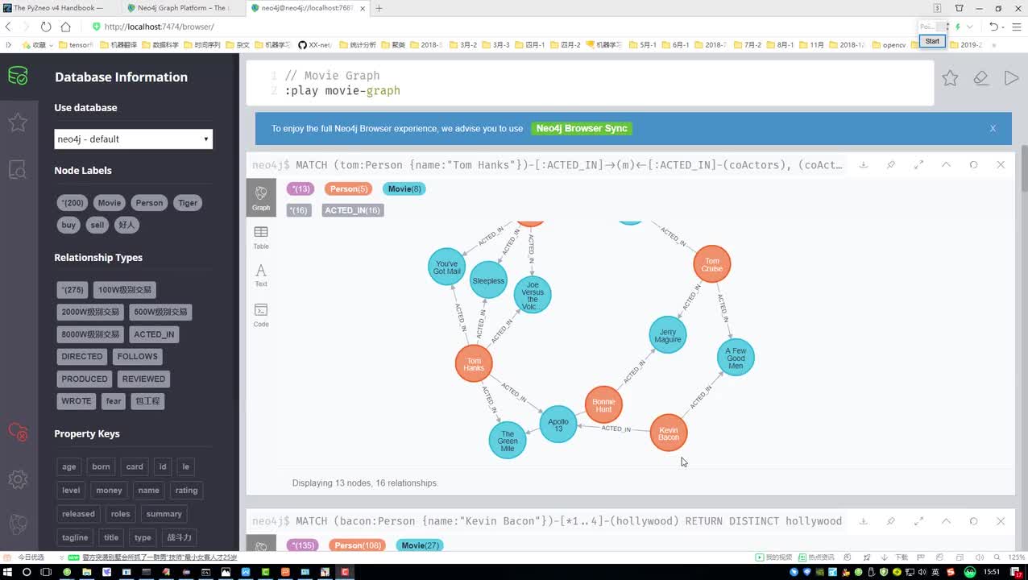This screenshot has width=1028, height=580.
Task: Switch to Text result view
Action: pyautogui.click(x=261, y=275)
